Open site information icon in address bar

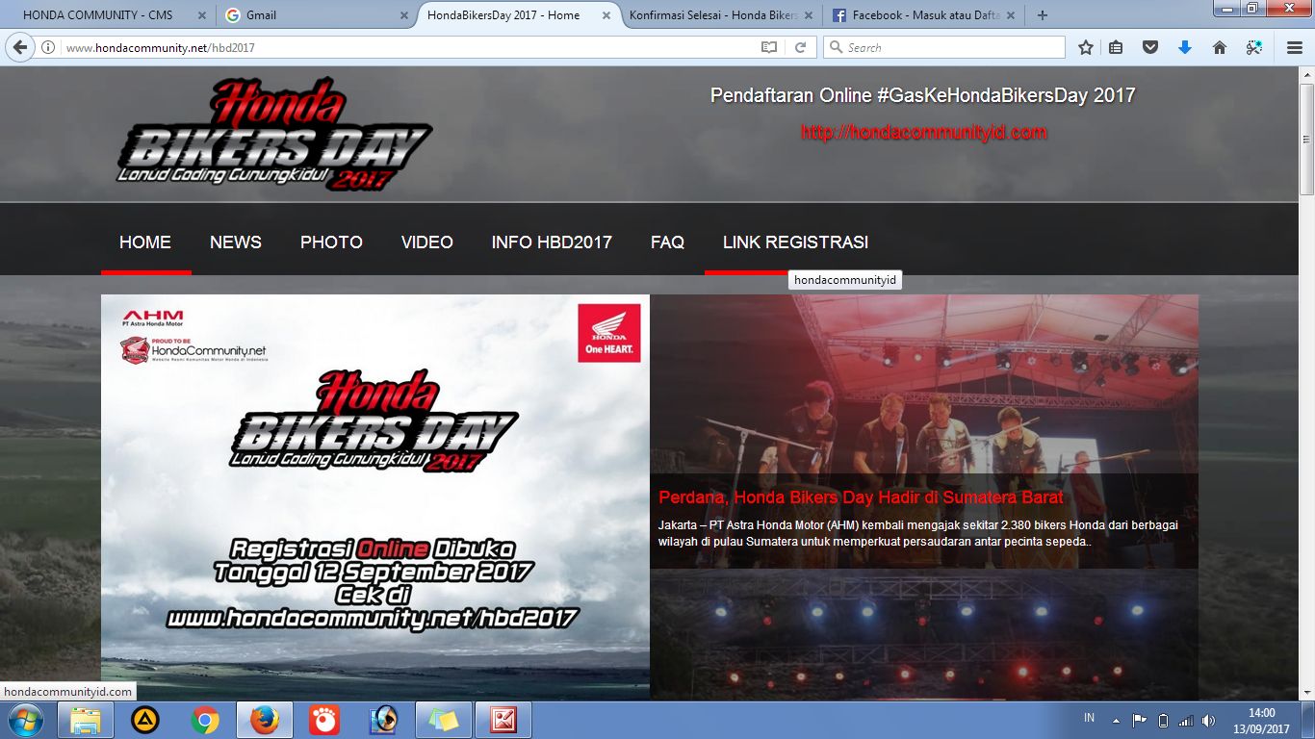[x=48, y=47]
